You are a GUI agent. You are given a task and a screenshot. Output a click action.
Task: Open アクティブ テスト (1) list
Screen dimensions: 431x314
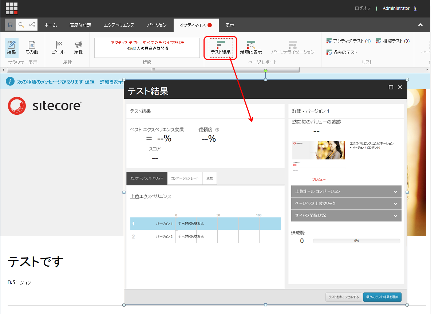tap(348, 41)
